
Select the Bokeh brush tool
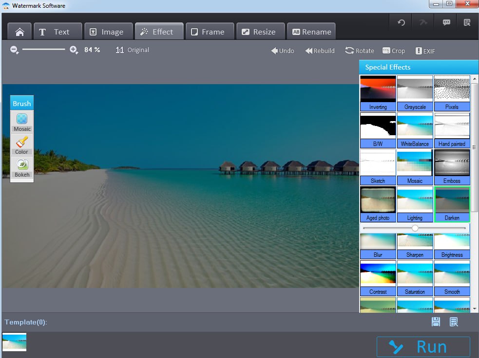coord(22,167)
